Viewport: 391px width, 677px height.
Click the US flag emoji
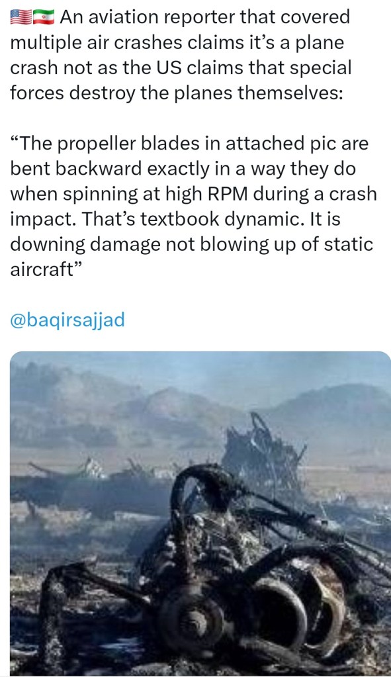pos(21,17)
